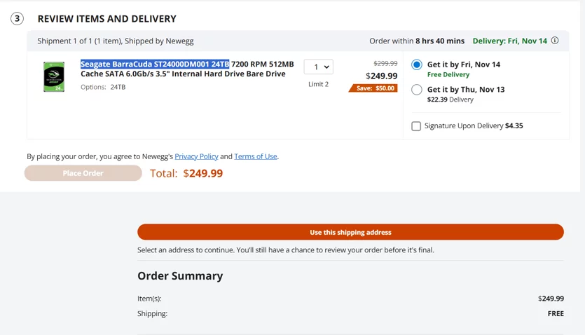This screenshot has height=335, width=585.
Task: Click the Options: 24TB label
Action: (x=103, y=87)
